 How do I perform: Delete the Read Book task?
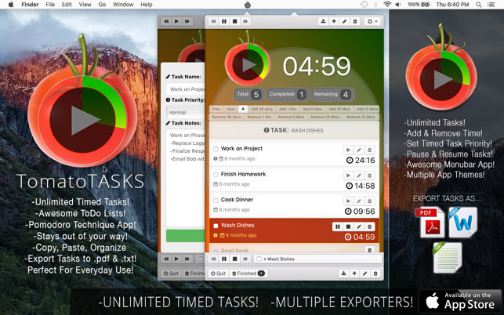click(369, 250)
